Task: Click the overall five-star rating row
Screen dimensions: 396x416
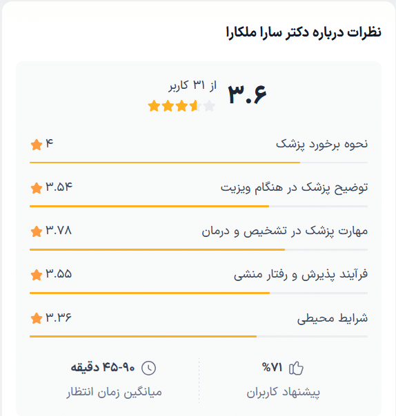Action: pos(182,106)
